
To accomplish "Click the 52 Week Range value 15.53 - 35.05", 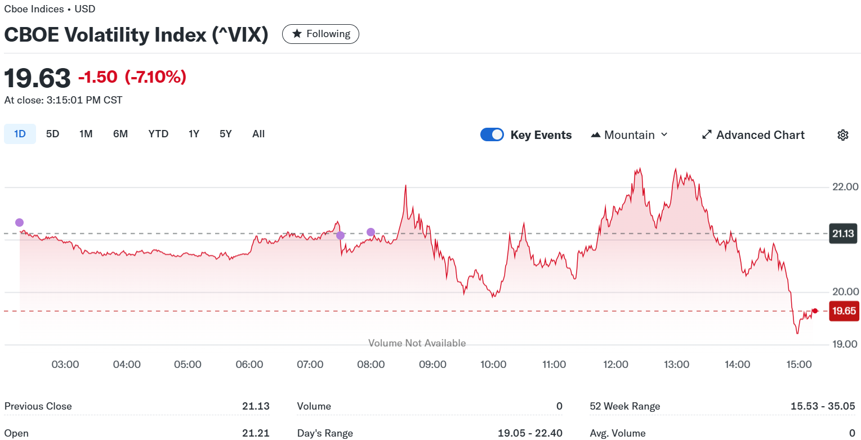I will 823,406.
